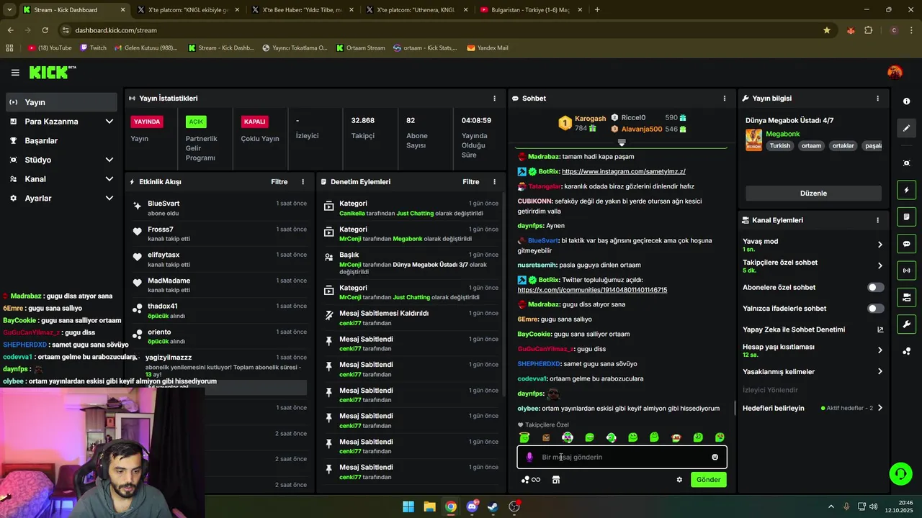
Task: Click the pencil edit icon in right toolbar
Action: [906, 128]
